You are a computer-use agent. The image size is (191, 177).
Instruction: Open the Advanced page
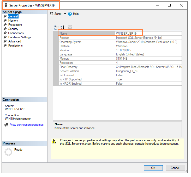[x=15, y=41]
